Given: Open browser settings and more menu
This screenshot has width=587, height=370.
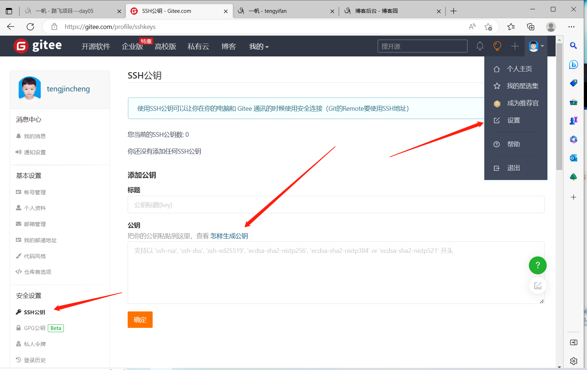Looking at the screenshot, I should pyautogui.click(x=572, y=27).
